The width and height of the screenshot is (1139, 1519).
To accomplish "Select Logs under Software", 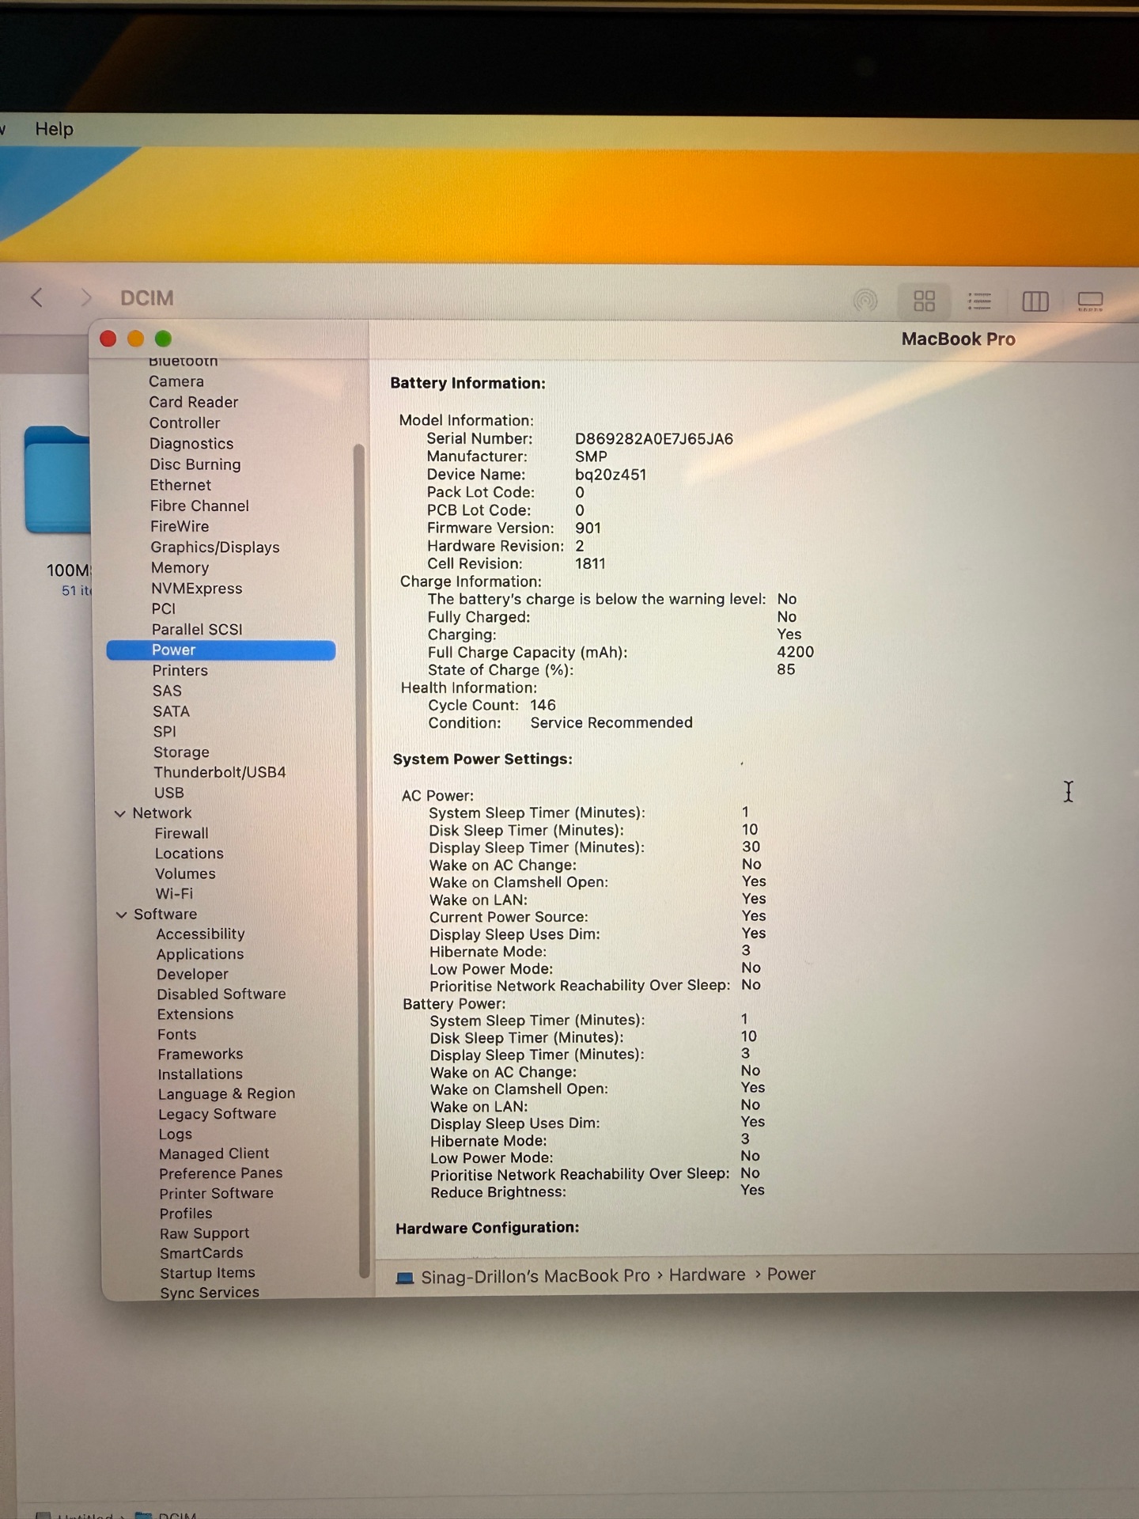I will point(175,1135).
